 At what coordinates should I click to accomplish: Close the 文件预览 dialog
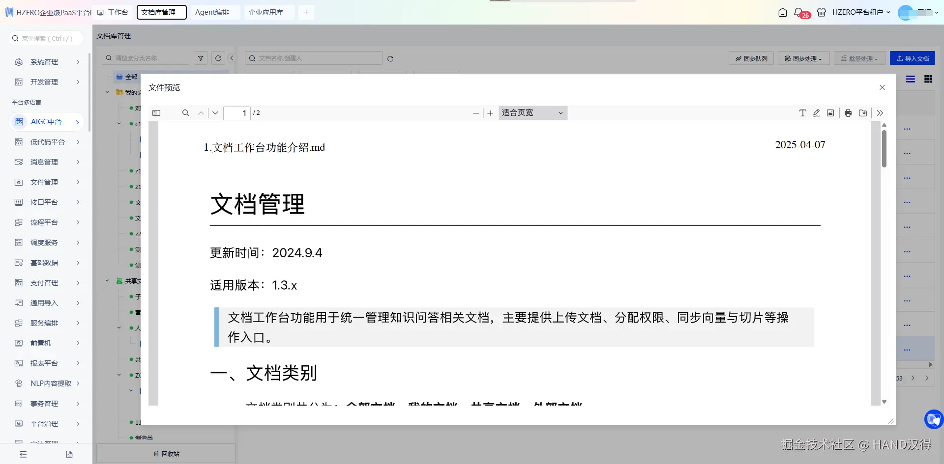(882, 87)
